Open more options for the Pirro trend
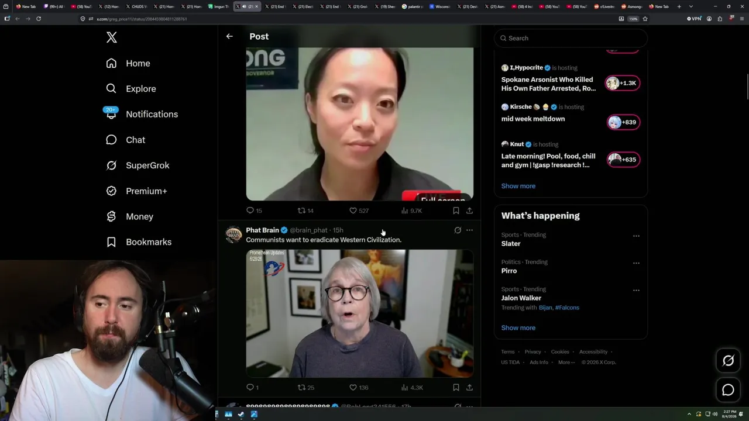This screenshot has width=749, height=421. [636, 263]
